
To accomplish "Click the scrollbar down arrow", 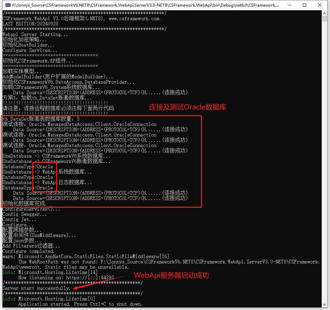I will [x=325, y=304].
